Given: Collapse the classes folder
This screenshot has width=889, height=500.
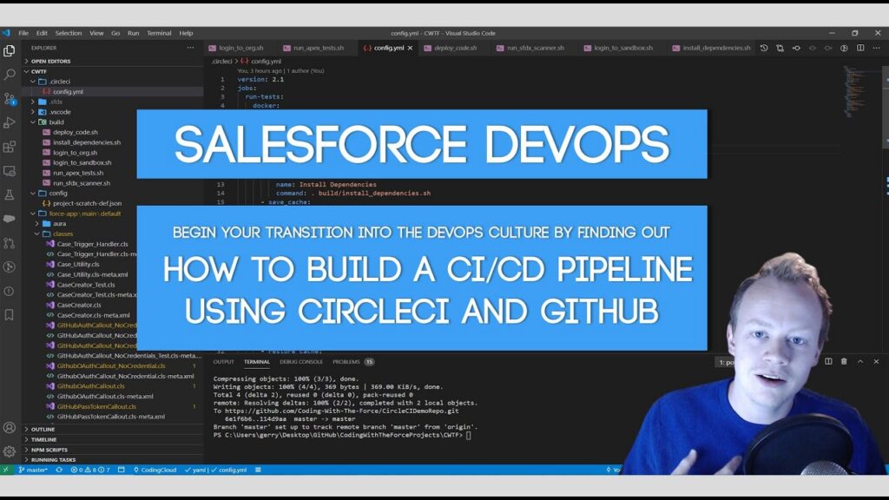Looking at the screenshot, I should click(x=63, y=234).
